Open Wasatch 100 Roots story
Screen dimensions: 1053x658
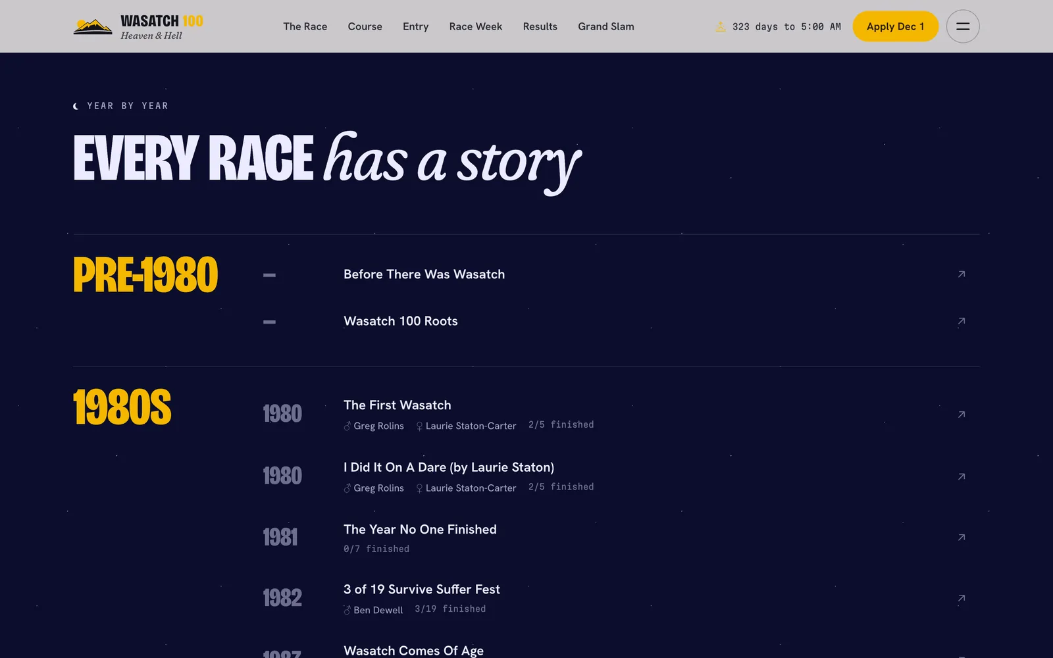tap(400, 321)
